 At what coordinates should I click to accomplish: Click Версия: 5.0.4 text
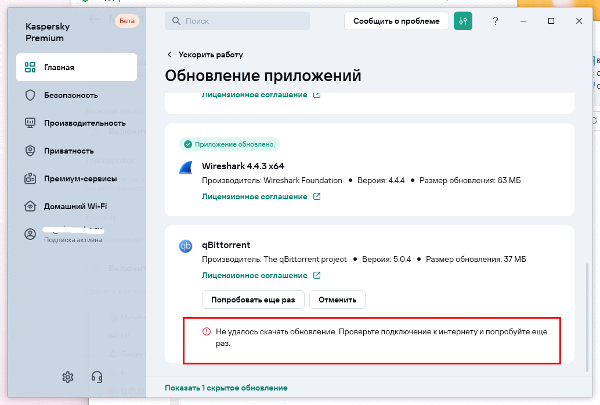tap(386, 259)
